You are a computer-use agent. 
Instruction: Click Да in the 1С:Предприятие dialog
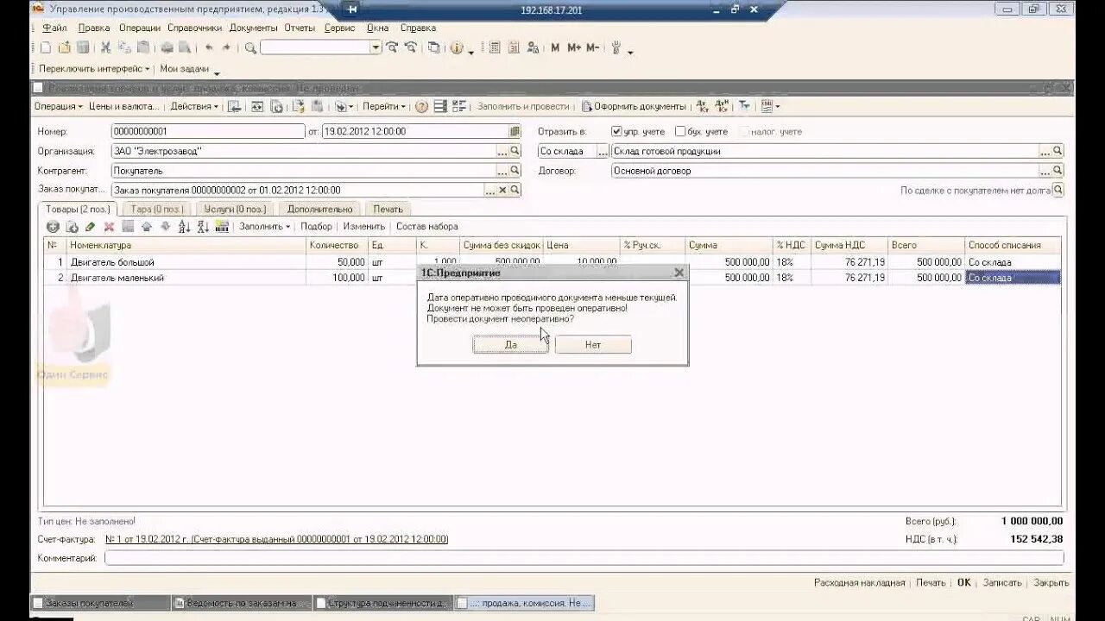510,344
